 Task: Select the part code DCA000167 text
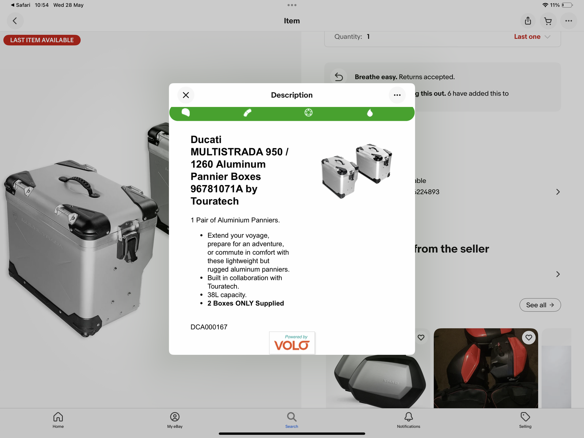(209, 327)
